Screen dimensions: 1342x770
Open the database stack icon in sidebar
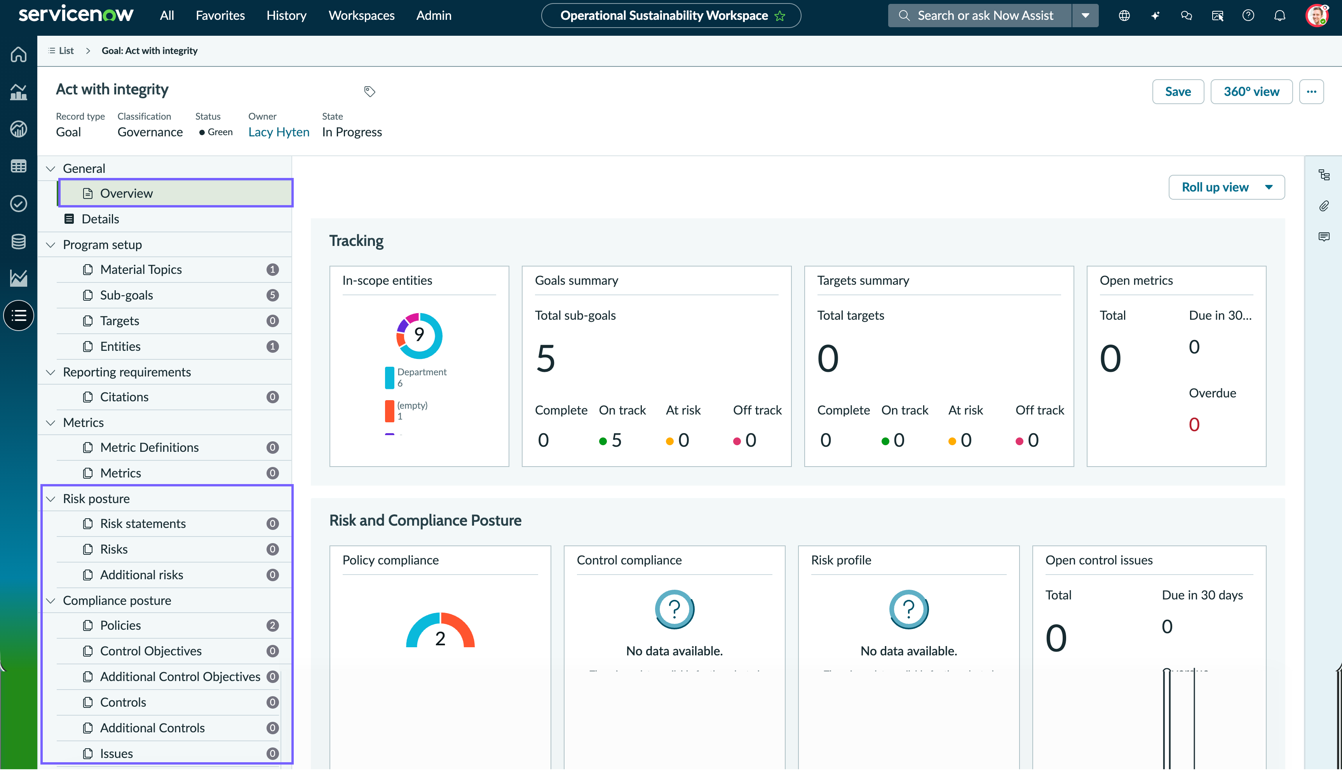[19, 241]
